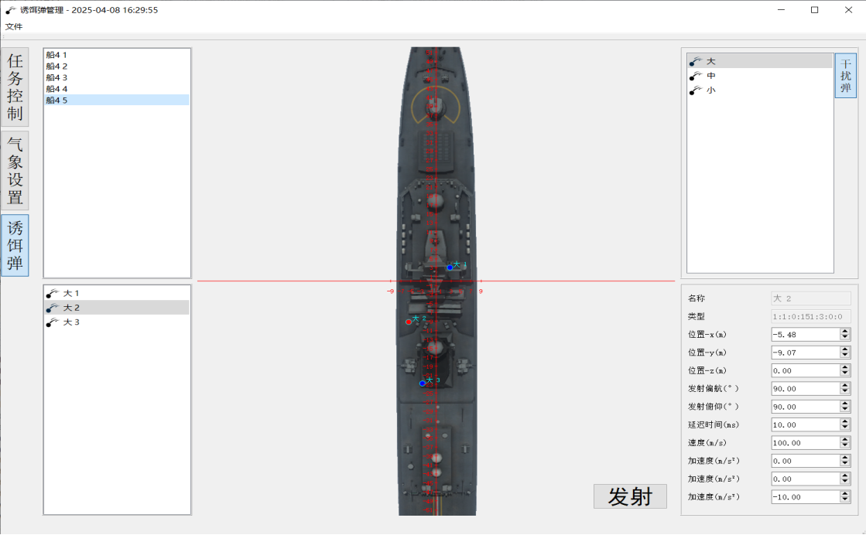
Task: Click the blue 大 3 marker on ship
Action: point(423,383)
